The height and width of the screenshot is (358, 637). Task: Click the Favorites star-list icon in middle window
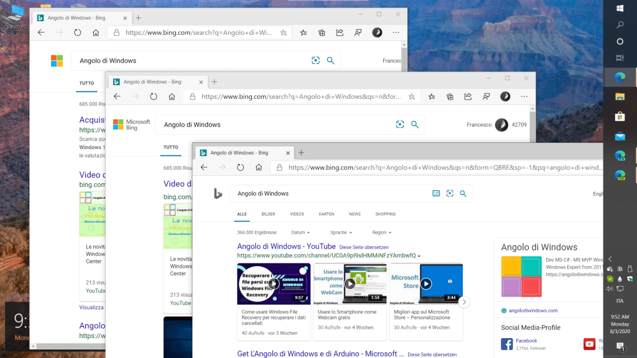[x=432, y=96]
